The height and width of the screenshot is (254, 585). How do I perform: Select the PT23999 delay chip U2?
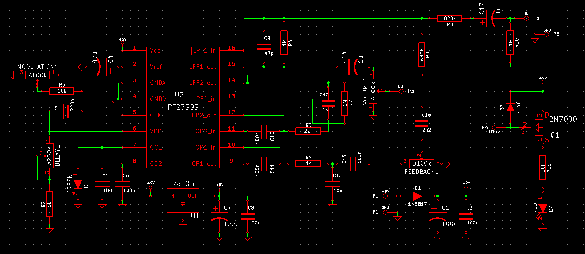coord(182,107)
